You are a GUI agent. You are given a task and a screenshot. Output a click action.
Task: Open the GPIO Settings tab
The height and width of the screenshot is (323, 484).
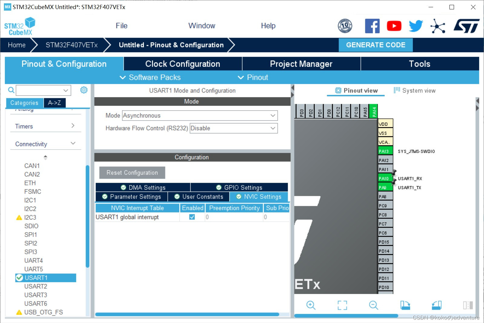239,187
